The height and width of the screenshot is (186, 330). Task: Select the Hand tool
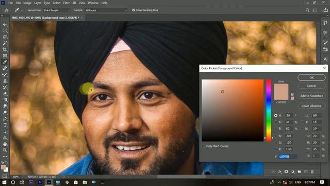coord(5,144)
